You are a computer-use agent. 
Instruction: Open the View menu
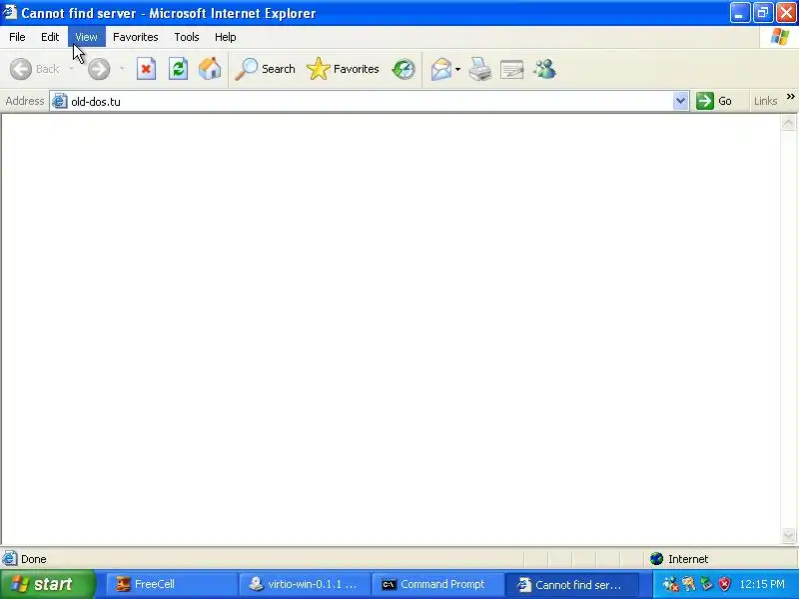point(86,37)
